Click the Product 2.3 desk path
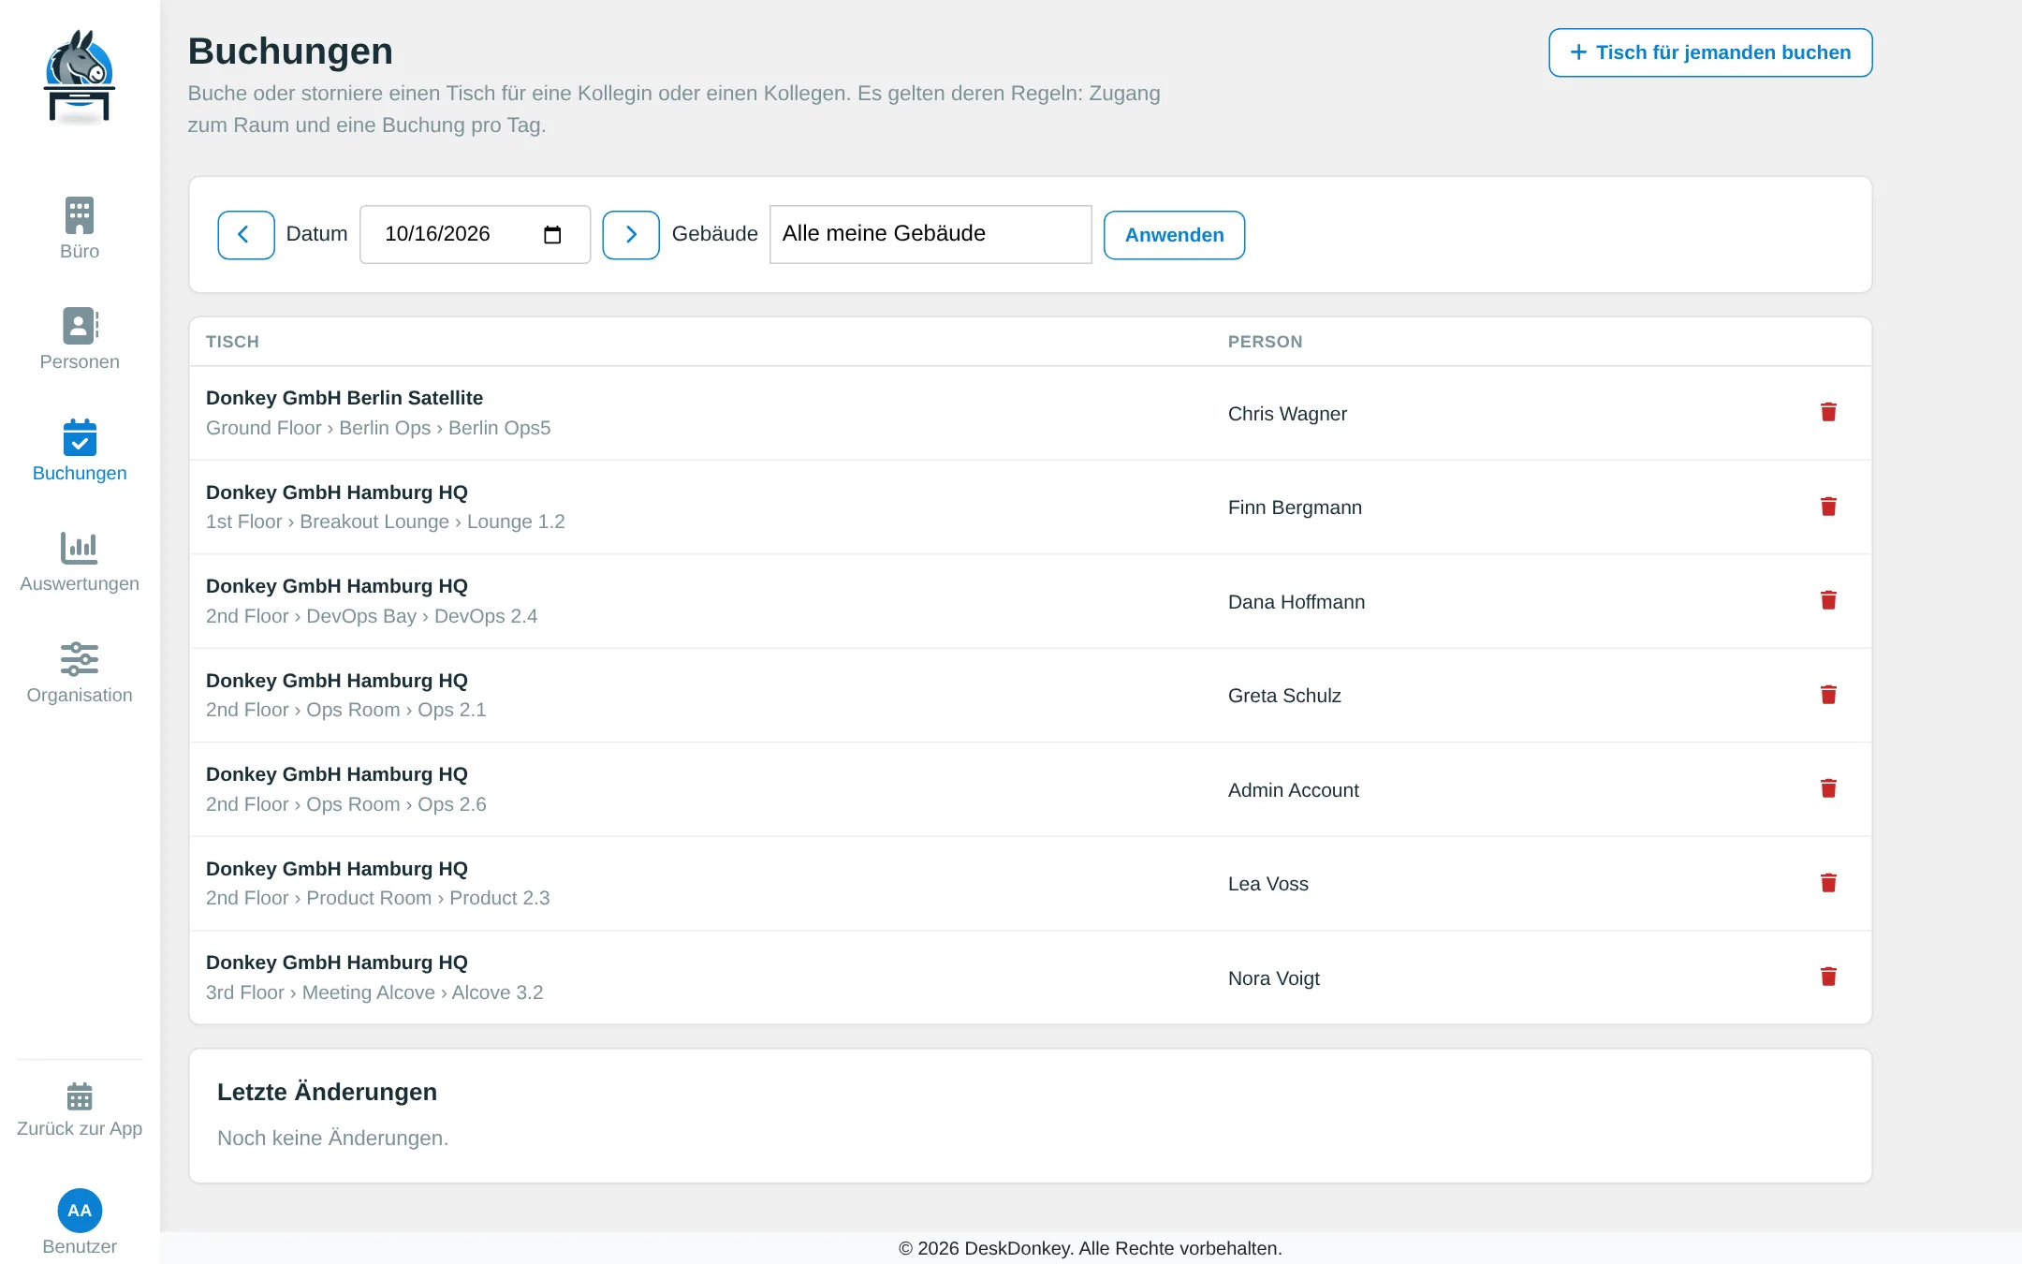Viewport: 2022px width, 1264px height. pos(377,898)
